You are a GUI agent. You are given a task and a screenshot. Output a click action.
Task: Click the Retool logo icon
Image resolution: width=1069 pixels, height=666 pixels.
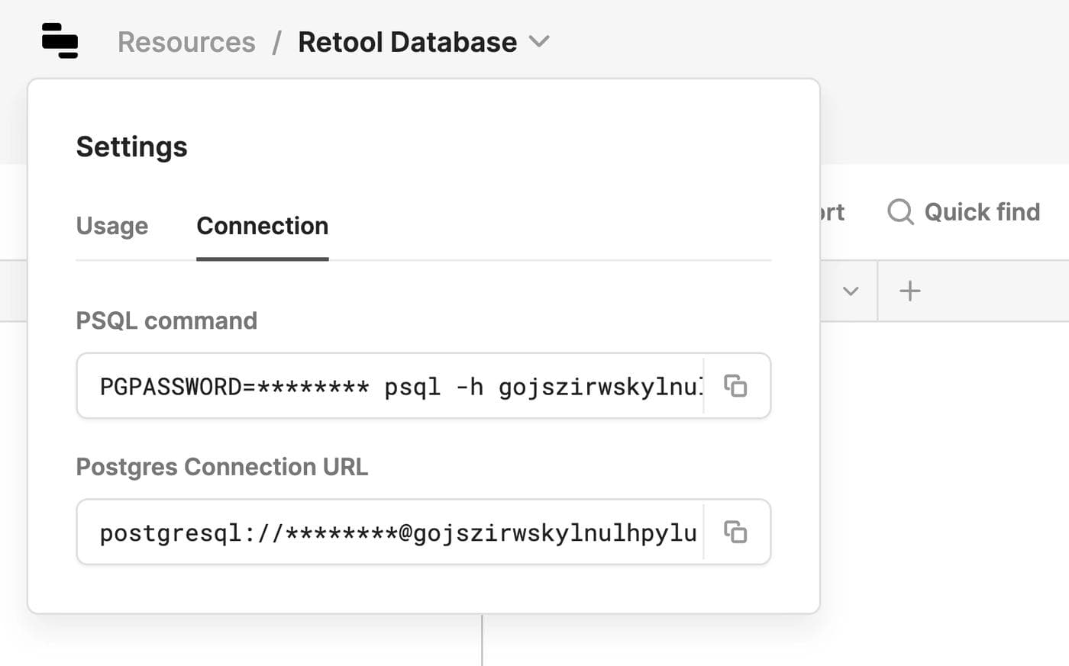(60, 41)
